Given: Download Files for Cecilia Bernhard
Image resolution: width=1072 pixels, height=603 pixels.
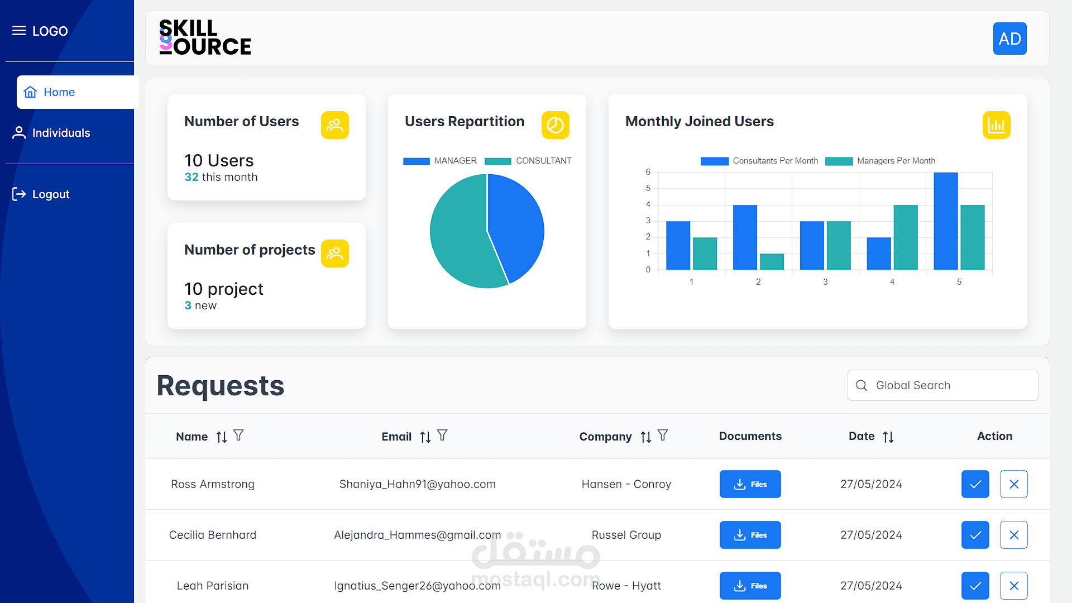Looking at the screenshot, I should [x=750, y=535].
